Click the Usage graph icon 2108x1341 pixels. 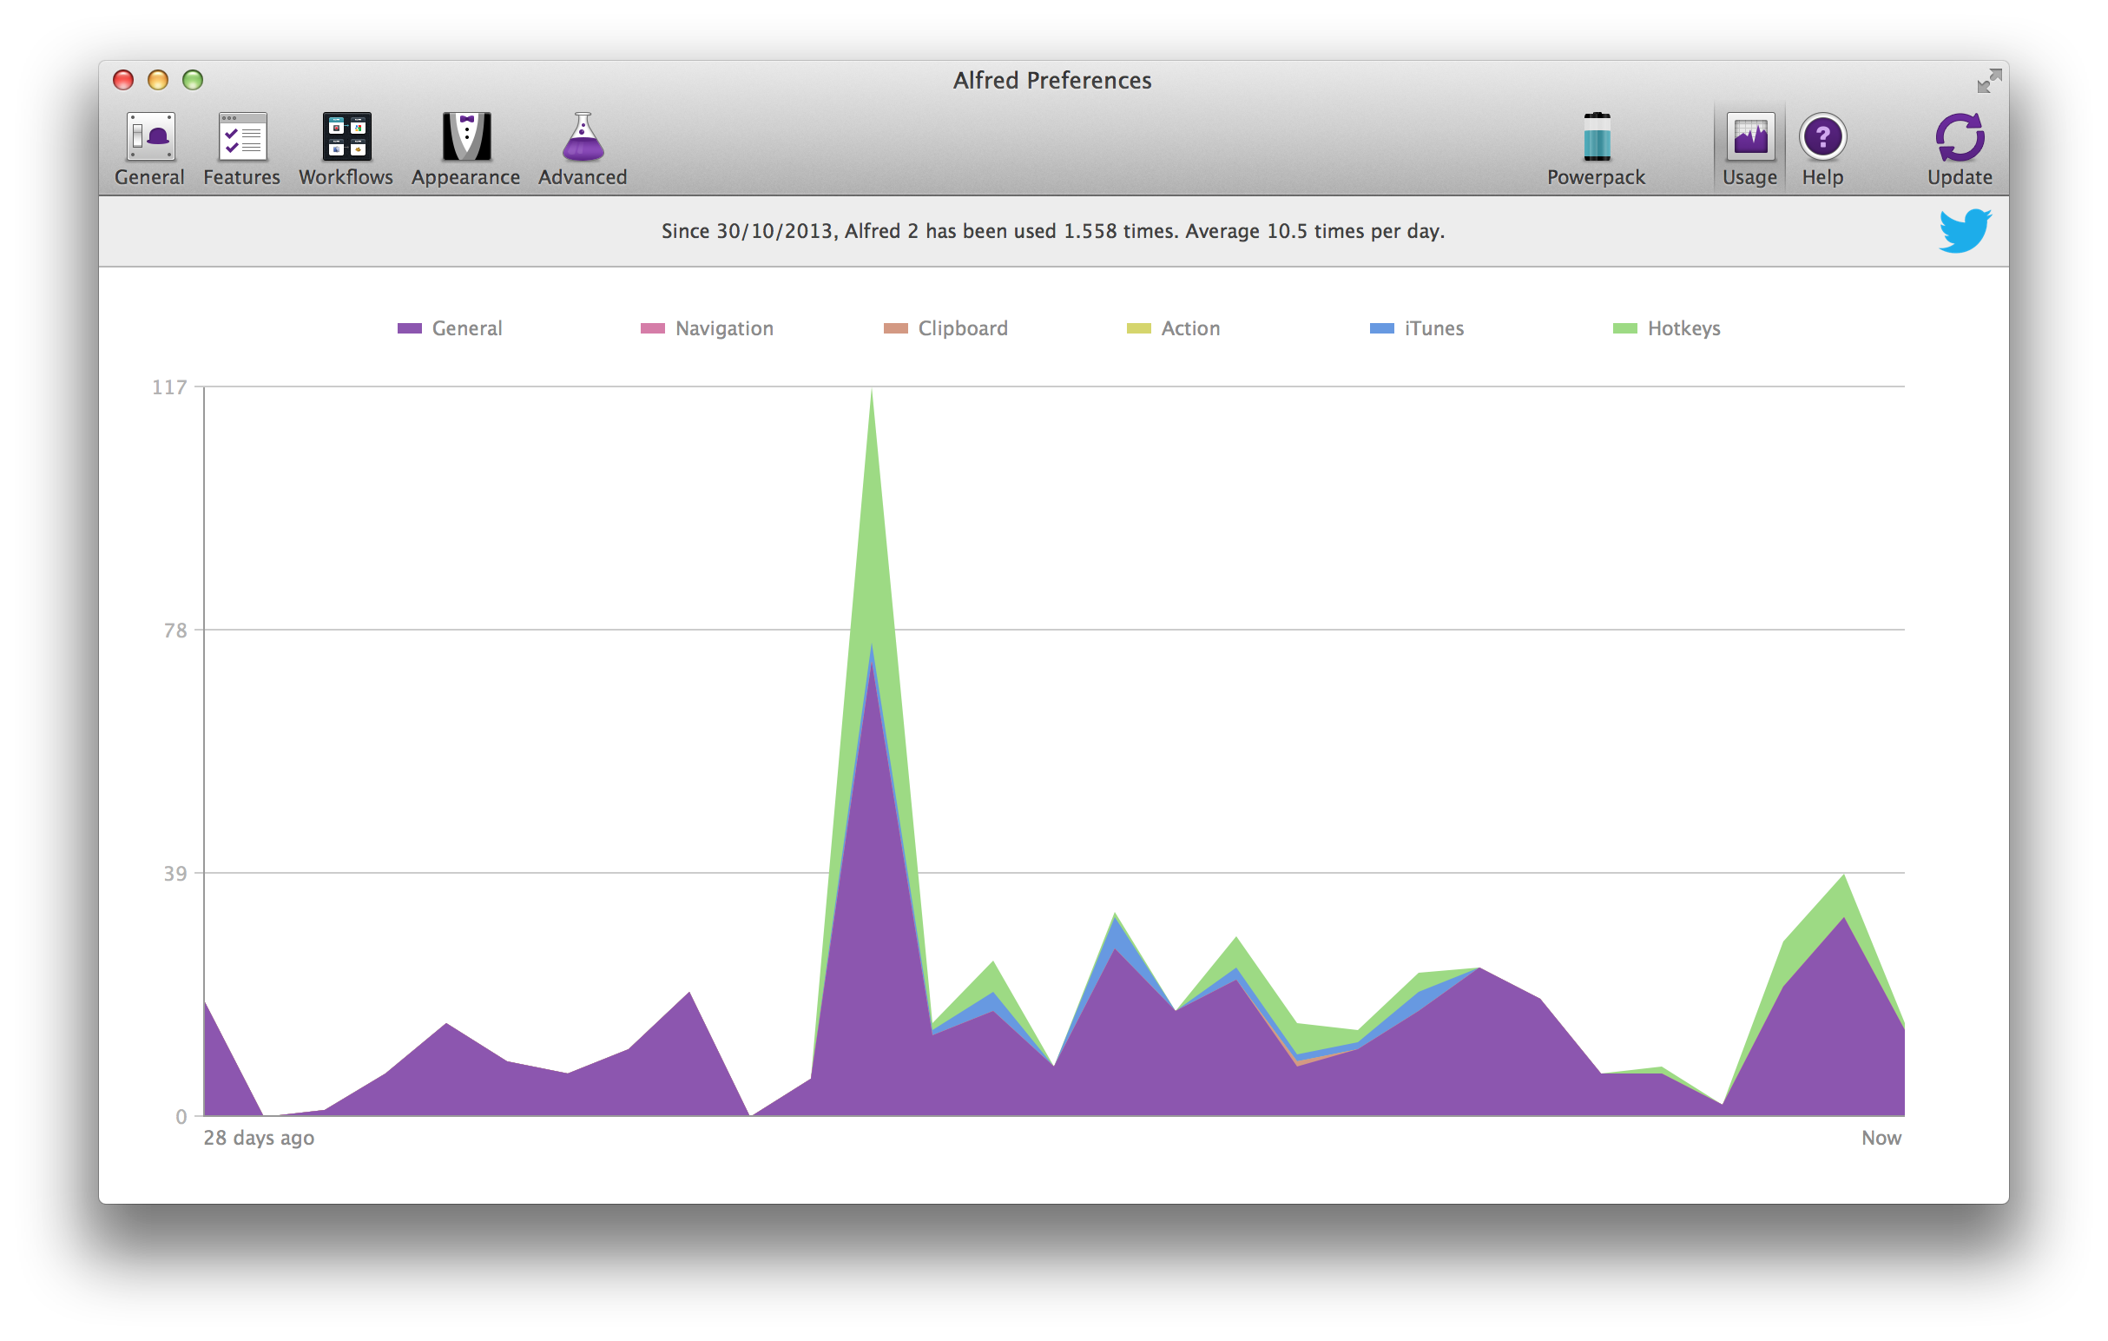(x=1750, y=137)
